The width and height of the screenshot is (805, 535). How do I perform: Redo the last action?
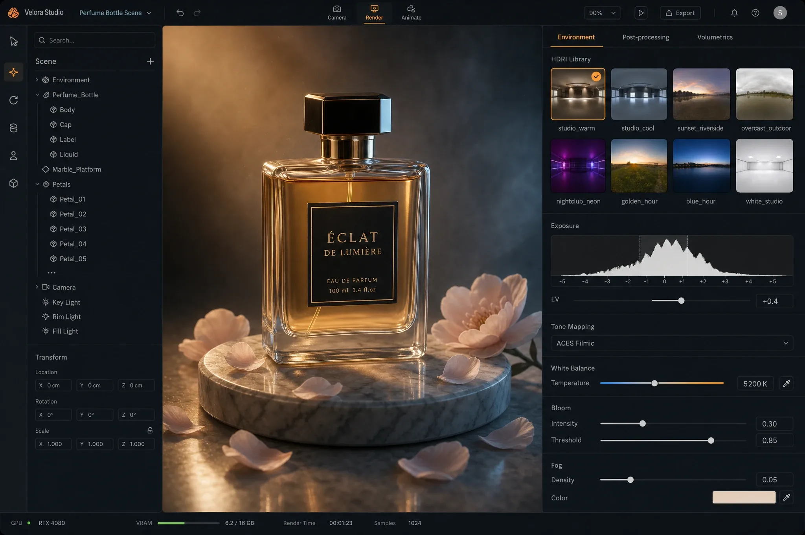pos(197,13)
